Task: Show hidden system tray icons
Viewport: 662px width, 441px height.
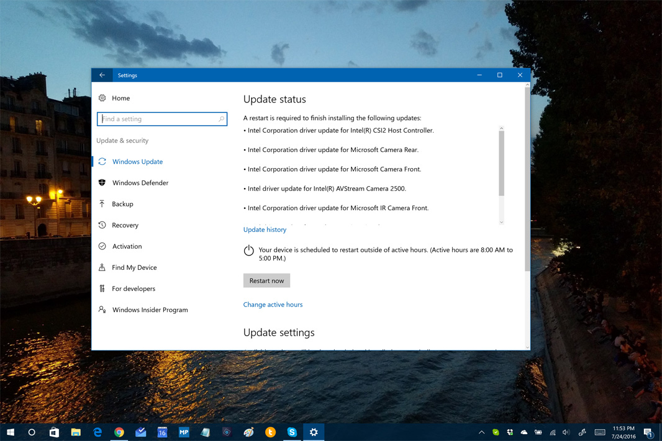Action: point(481,432)
